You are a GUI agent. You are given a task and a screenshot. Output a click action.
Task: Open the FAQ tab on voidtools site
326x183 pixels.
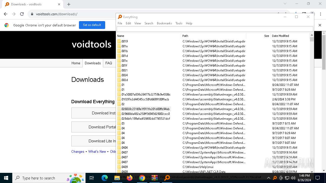(109, 63)
